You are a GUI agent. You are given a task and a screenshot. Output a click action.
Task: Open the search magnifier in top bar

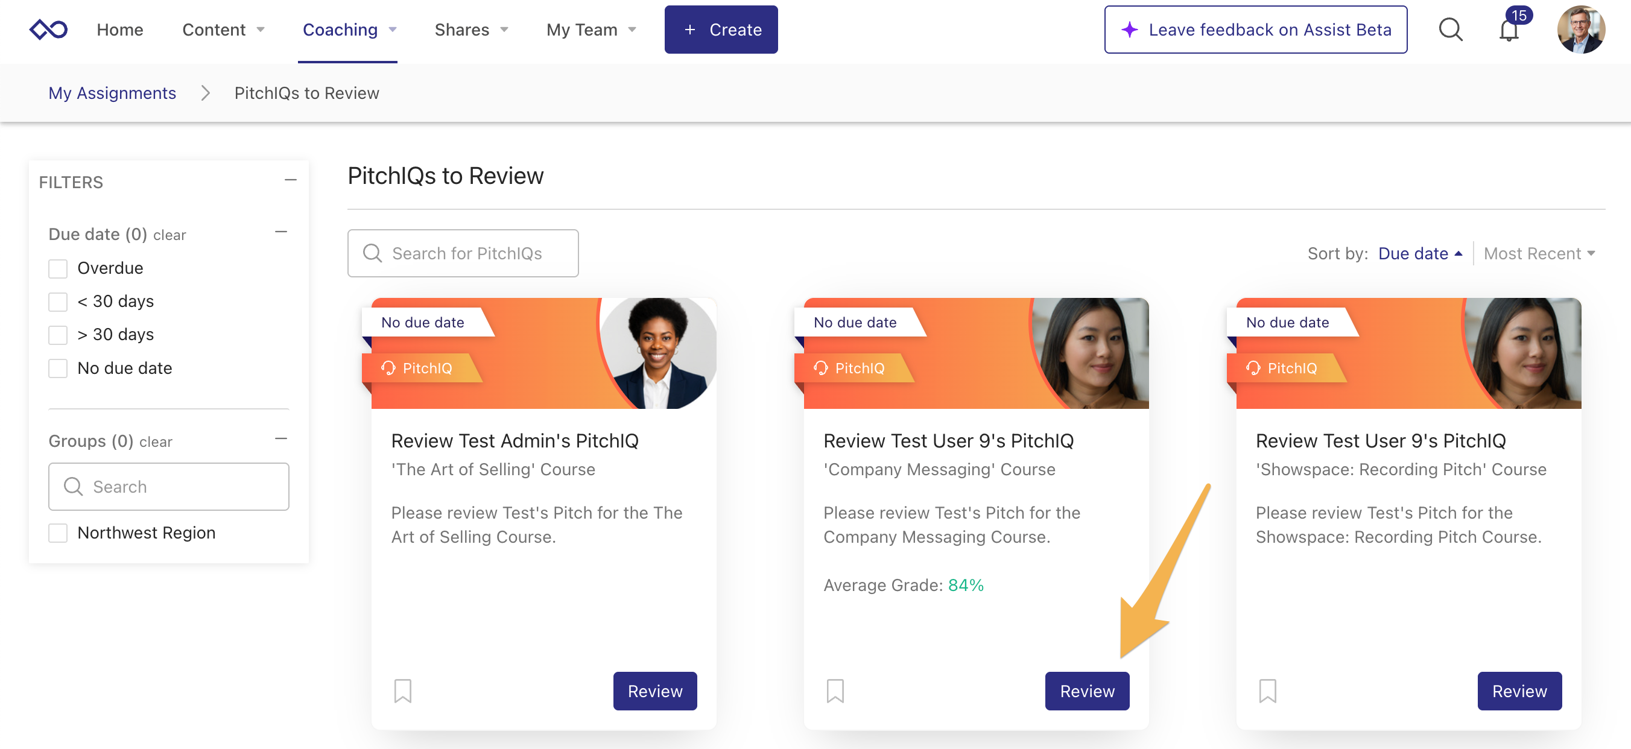pos(1450,30)
